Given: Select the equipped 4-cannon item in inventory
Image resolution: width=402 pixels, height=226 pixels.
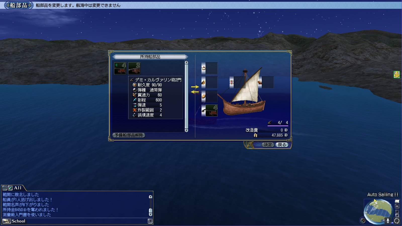Looking at the screenshot, I should pyautogui.click(x=120, y=68).
